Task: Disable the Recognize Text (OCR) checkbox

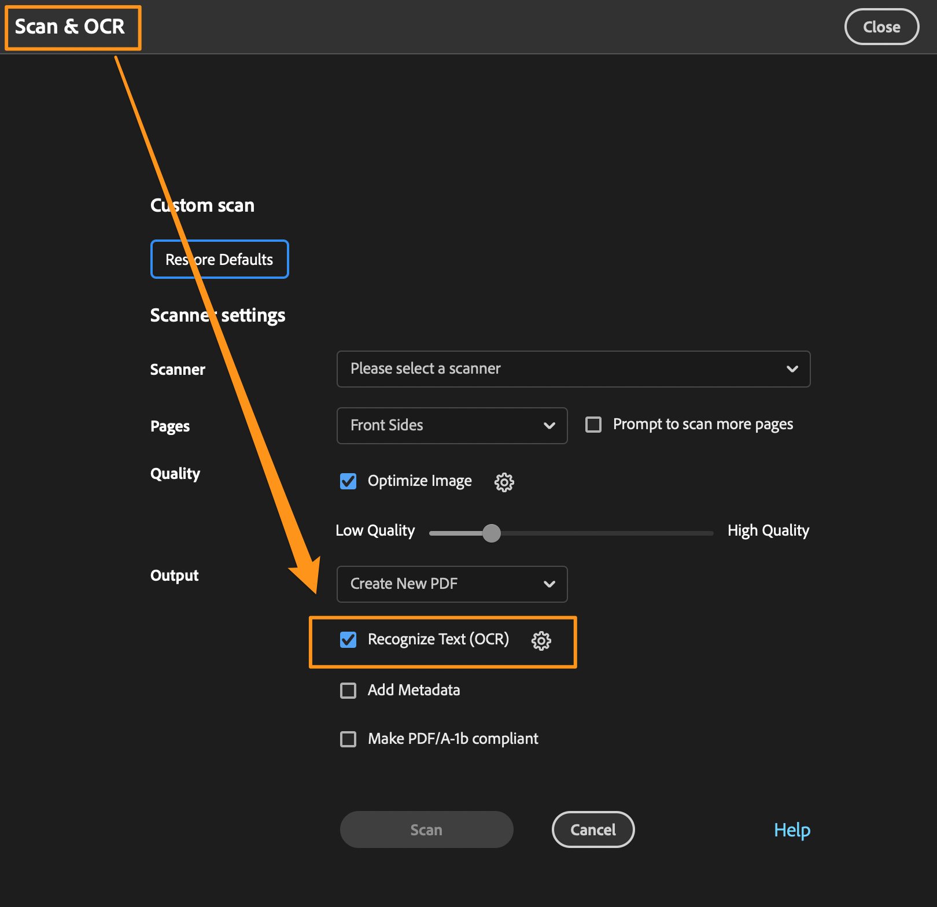Action: pos(348,640)
